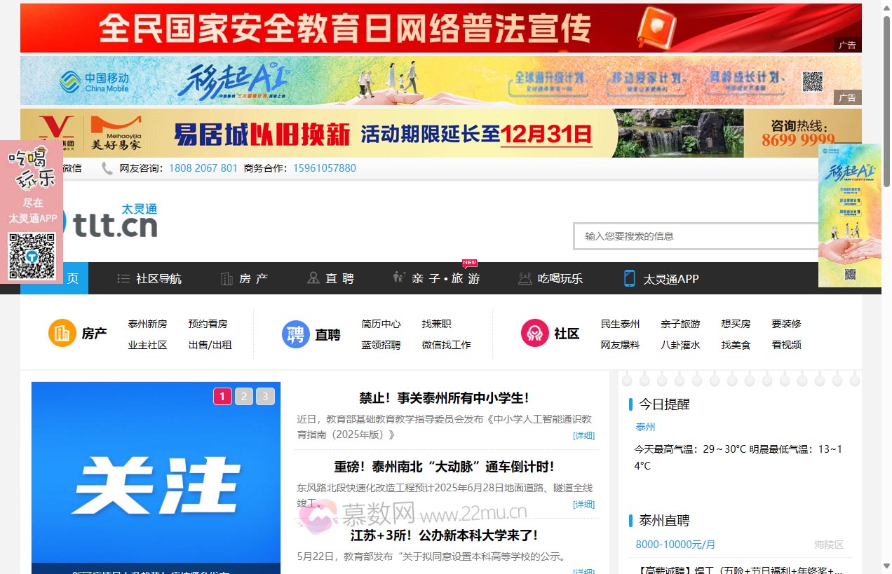Click the 微信找工作 link
This screenshot has height=574, width=892.
pos(446,345)
